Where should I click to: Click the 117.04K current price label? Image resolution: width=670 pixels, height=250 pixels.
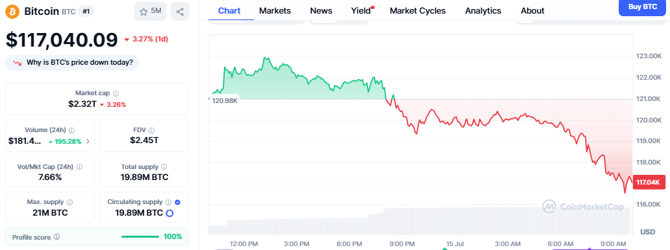pyautogui.click(x=649, y=182)
